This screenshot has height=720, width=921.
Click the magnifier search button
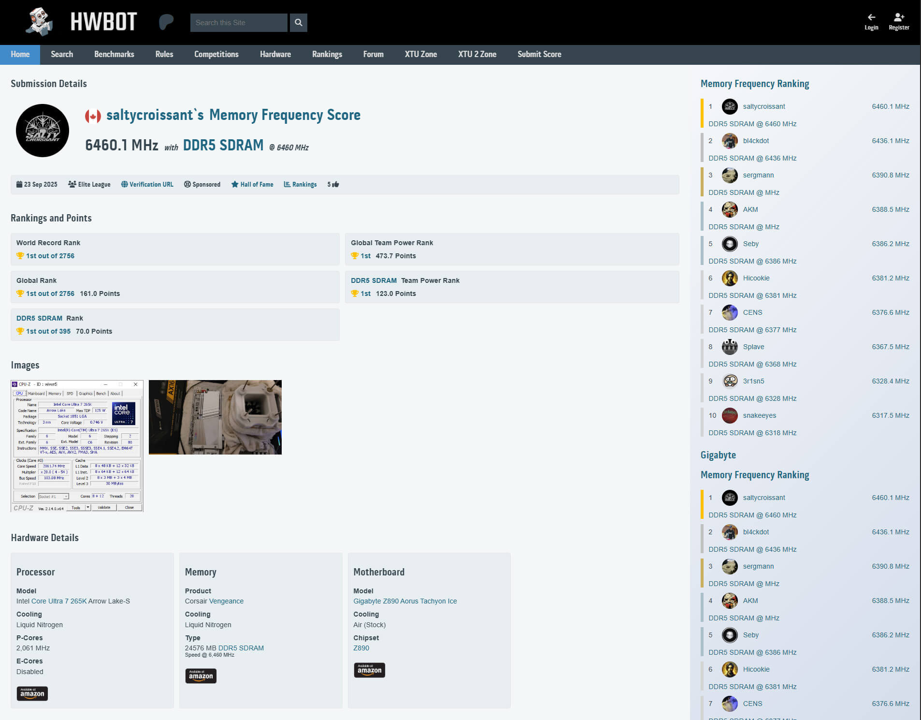[299, 22]
